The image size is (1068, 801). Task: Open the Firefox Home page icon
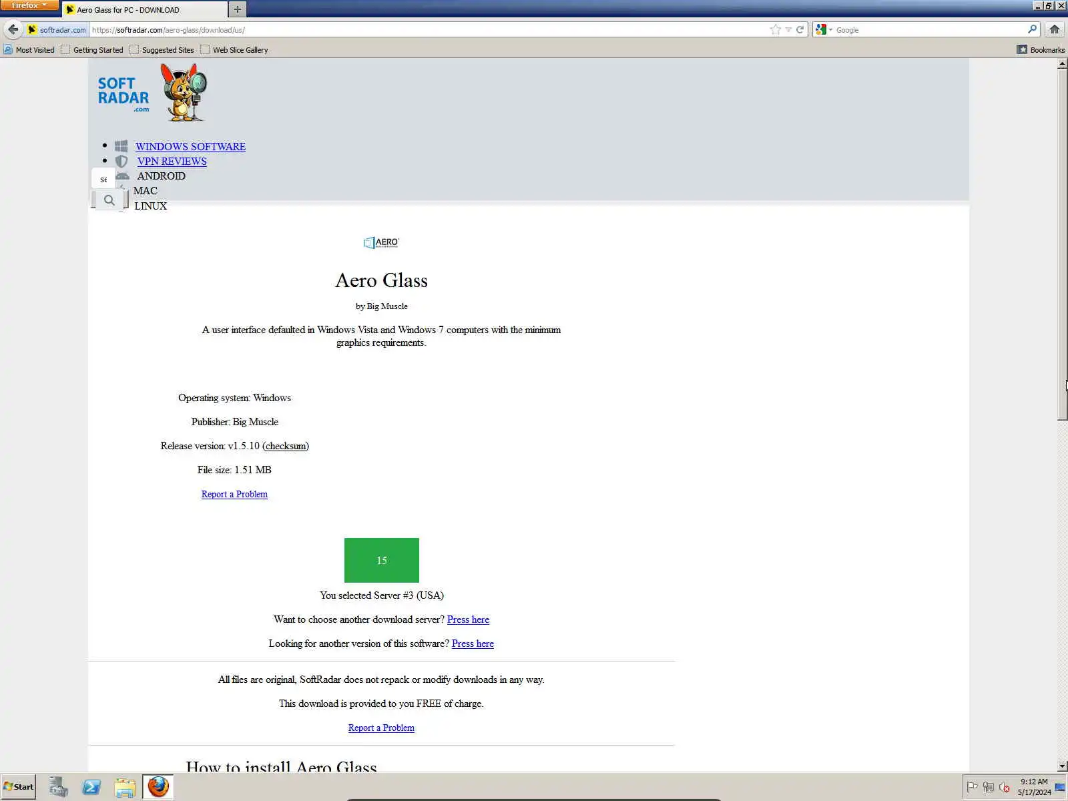[1055, 29]
